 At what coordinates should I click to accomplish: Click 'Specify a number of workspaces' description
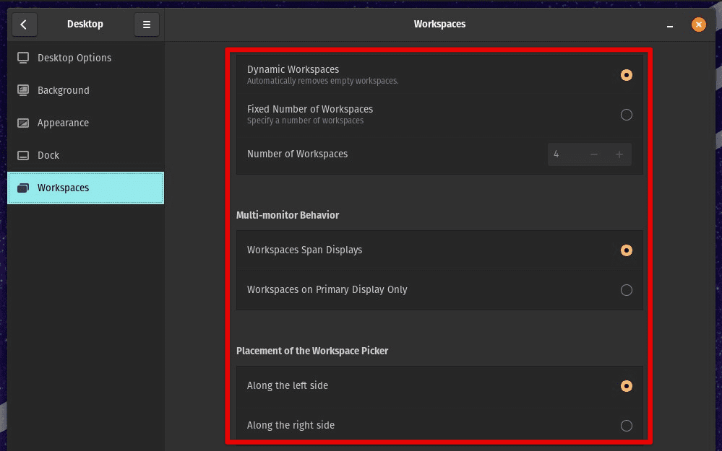[305, 121]
